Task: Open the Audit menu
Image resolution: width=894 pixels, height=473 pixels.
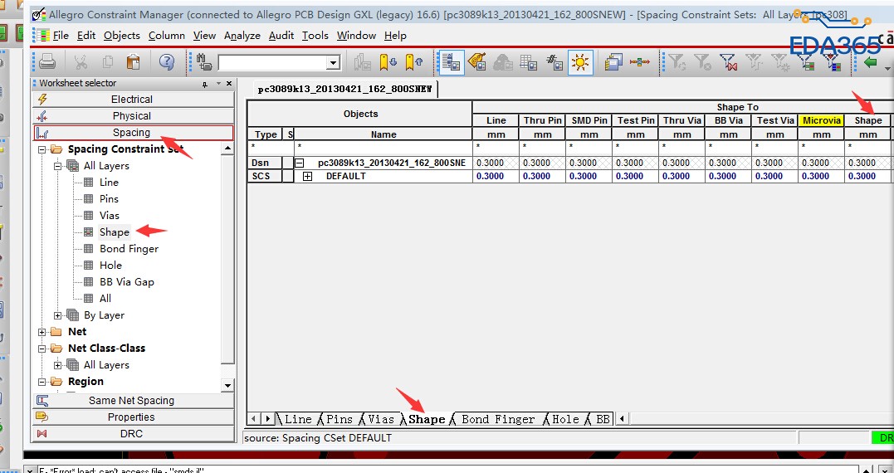Action: 281,36
